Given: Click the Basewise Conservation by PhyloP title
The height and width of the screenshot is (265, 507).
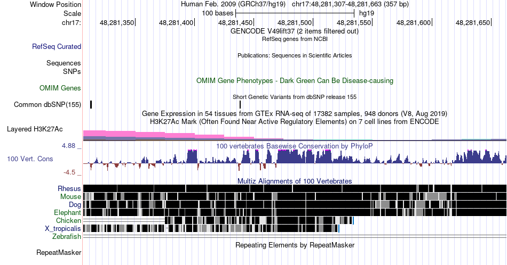Looking at the screenshot, I should (x=295, y=146).
